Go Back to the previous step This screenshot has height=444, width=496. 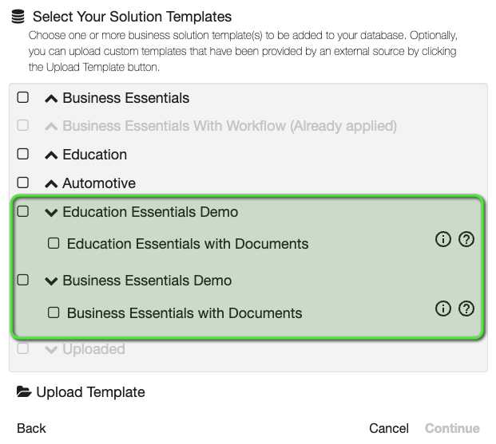click(31, 428)
